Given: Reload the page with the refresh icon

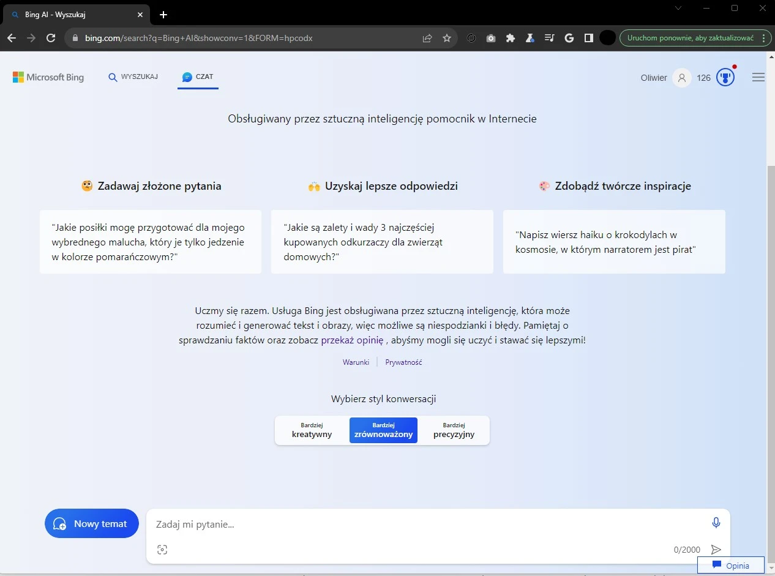Looking at the screenshot, I should 51,38.
